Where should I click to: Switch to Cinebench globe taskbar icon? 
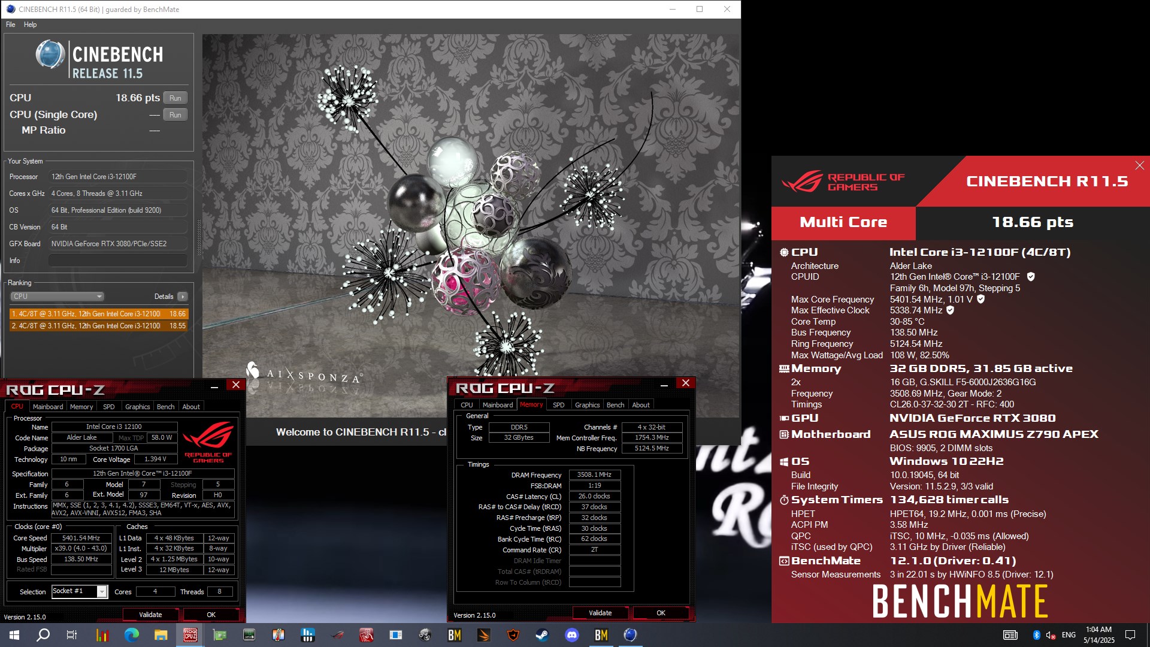[630, 635]
